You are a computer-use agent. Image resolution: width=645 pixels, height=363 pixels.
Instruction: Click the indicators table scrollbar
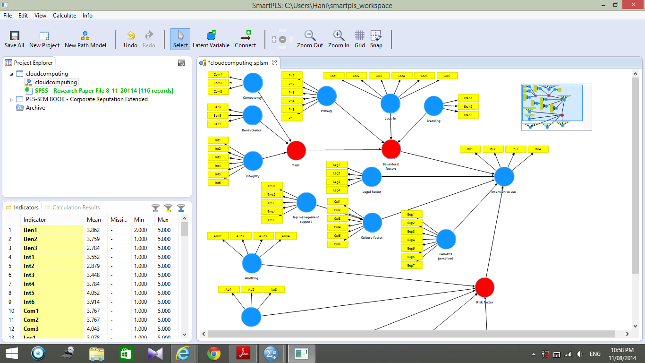[x=184, y=230]
